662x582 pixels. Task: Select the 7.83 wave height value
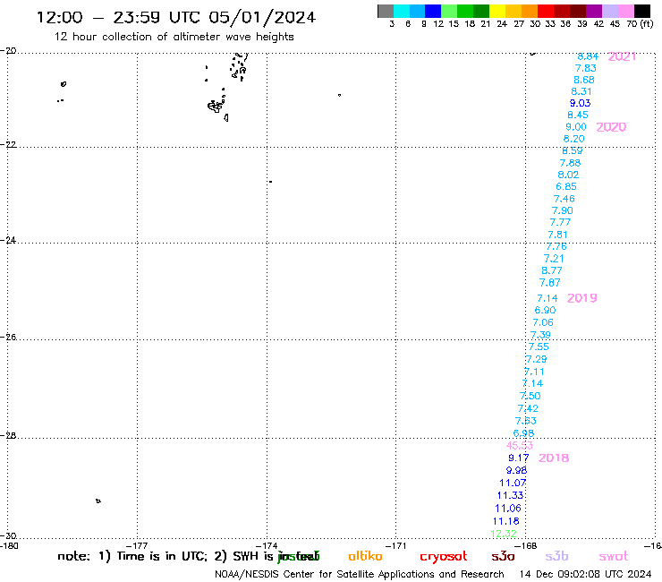coord(586,68)
